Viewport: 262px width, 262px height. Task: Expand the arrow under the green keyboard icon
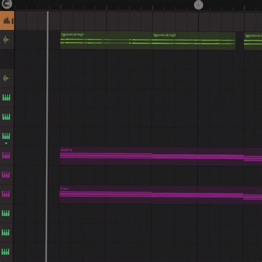pyautogui.click(x=6, y=144)
